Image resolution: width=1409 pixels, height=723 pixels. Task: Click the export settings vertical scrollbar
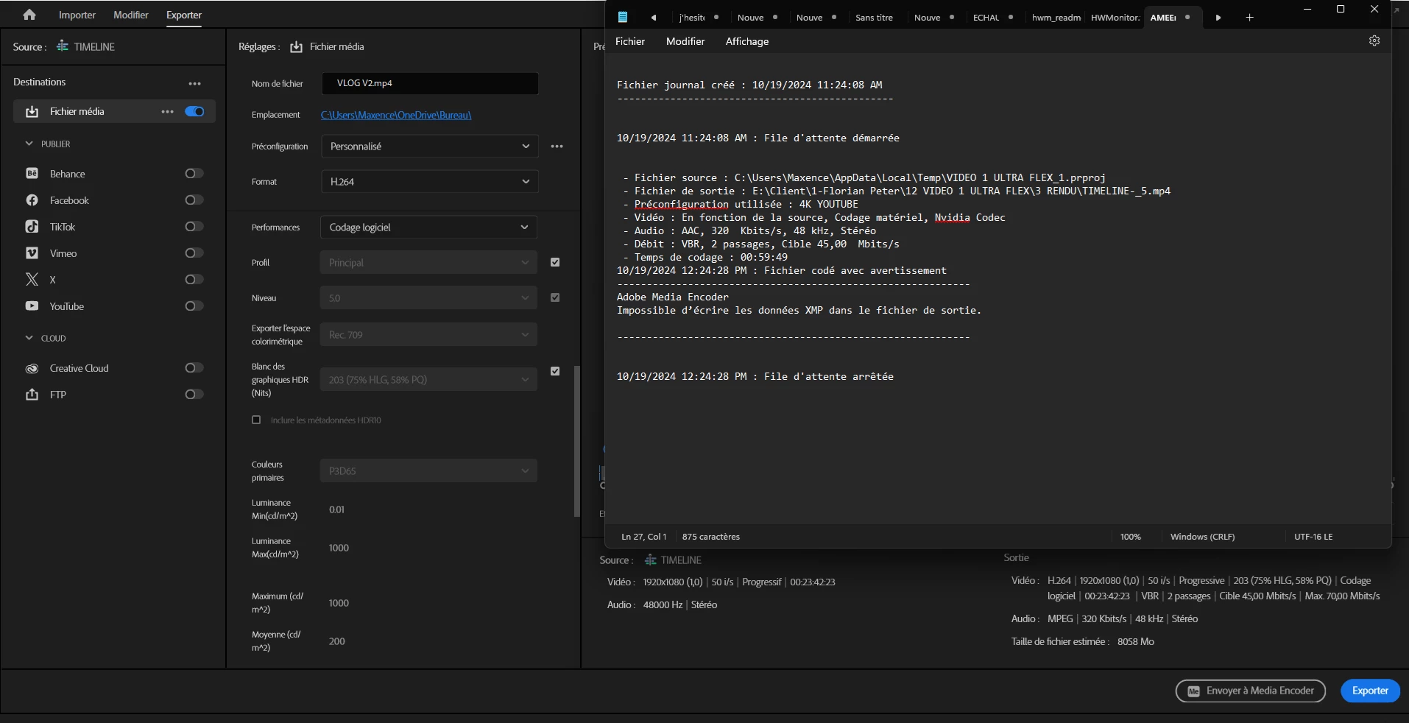click(x=577, y=442)
